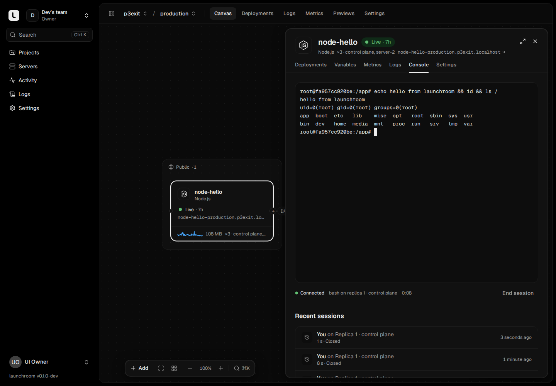Click the plus connector on node-hello card
Screen dimensions: 556x386
273,211
